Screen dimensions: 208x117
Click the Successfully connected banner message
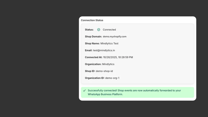point(134,92)
